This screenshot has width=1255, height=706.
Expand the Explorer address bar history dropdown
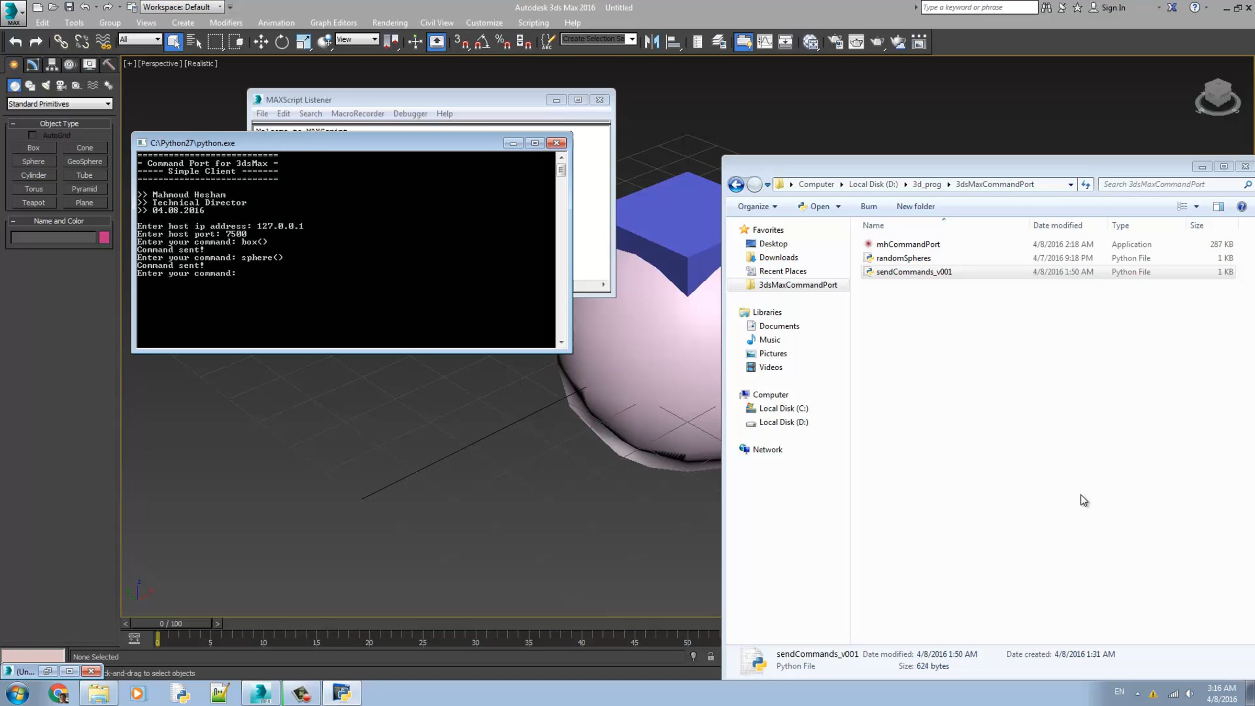point(1070,185)
